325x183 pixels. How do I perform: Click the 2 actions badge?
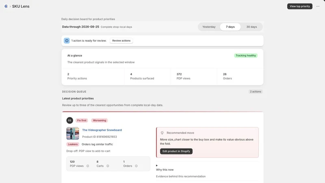256,91
